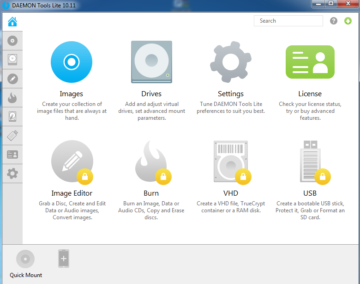The width and height of the screenshot is (360, 284).
Task: Click the Image Editor heading text
Action: (72, 193)
